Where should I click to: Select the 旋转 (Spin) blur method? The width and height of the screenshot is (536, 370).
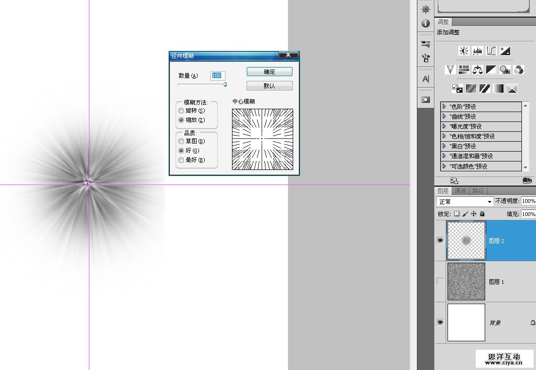(x=181, y=111)
